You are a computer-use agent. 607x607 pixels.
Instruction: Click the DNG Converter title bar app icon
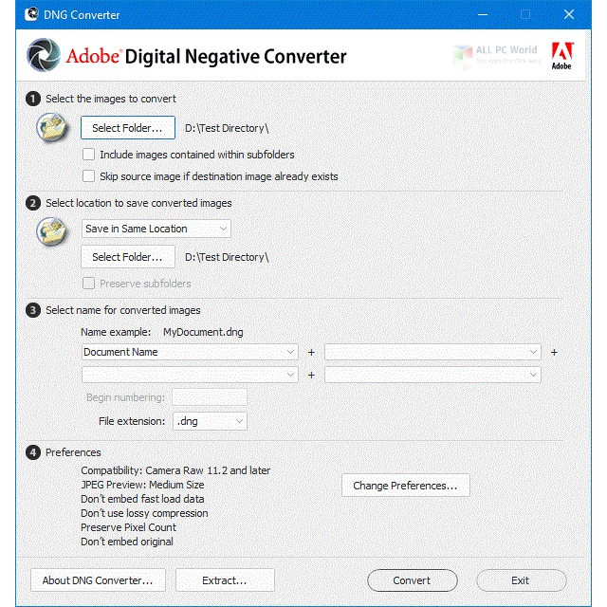pos(31,14)
